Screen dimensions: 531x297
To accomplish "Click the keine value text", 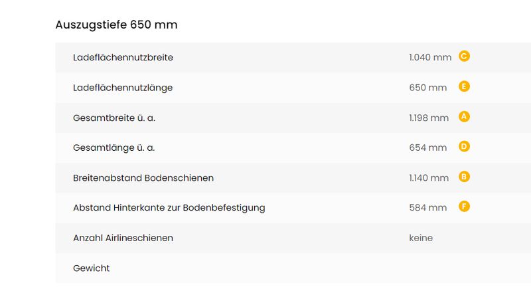I will [421, 238].
